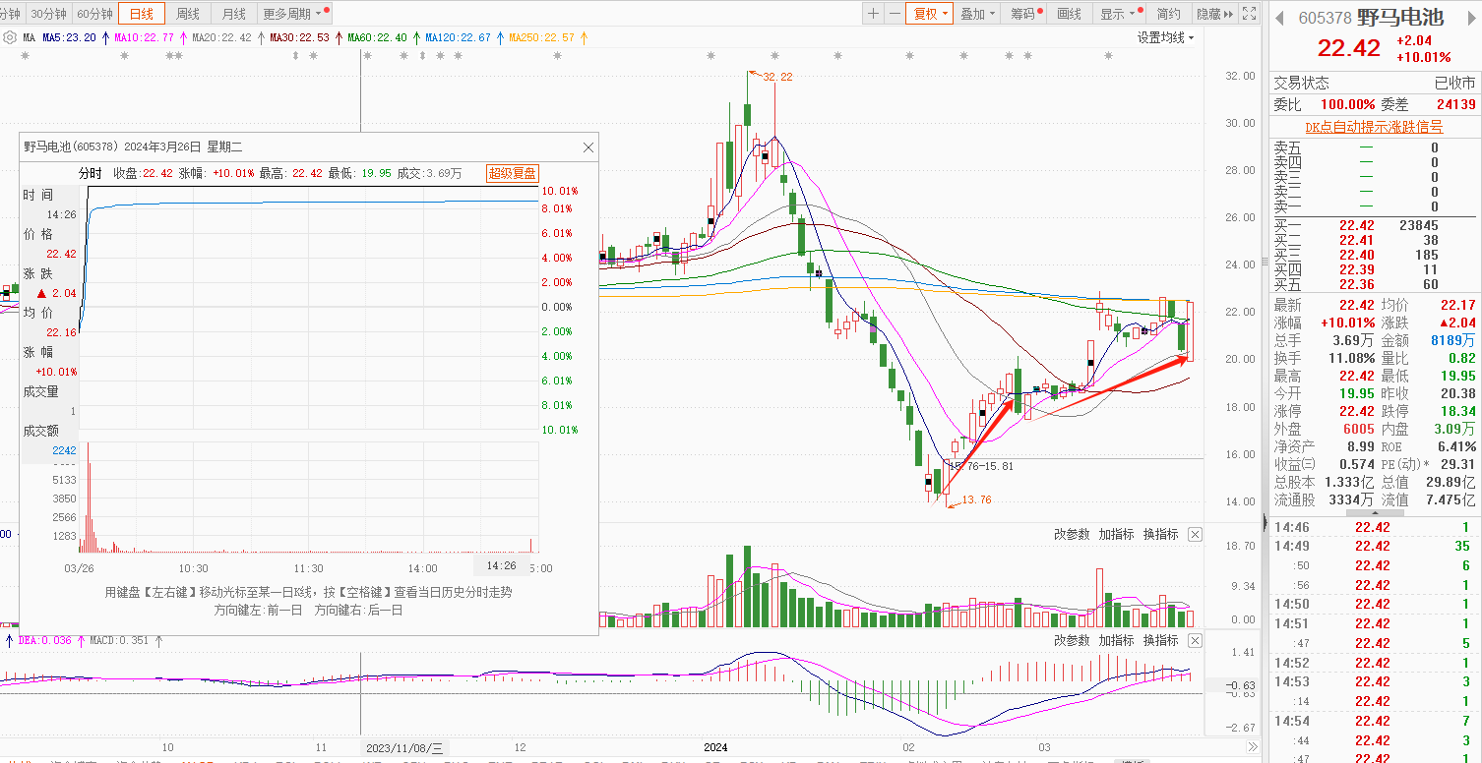Click 买二 bid price 22.41
Image resolution: width=1482 pixels, height=763 pixels.
1357,240
